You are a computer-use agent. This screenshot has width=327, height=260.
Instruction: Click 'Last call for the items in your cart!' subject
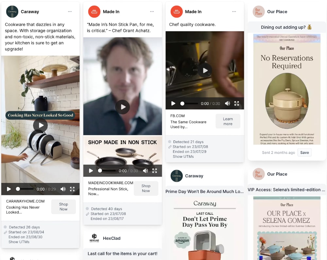point(122,253)
